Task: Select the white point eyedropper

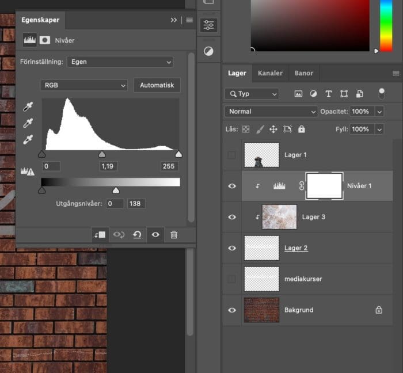Action: (28, 139)
